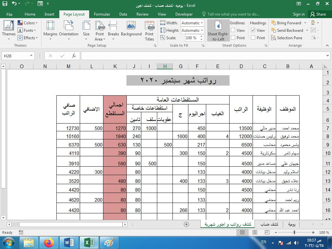
Task: Toggle Sheet Right-to-Left direction
Action: click(x=218, y=30)
